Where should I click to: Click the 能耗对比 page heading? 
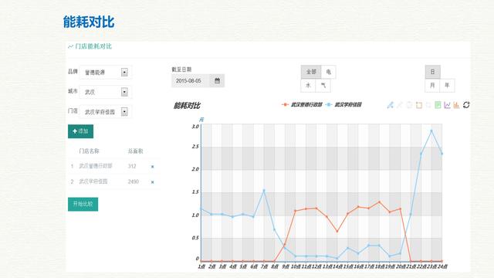pos(89,22)
